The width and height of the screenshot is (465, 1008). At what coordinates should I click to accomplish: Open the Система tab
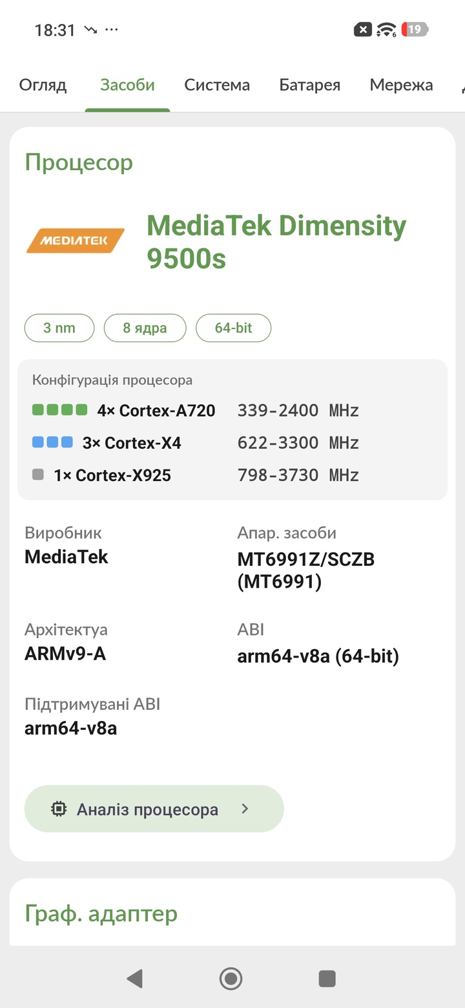pos(217,85)
